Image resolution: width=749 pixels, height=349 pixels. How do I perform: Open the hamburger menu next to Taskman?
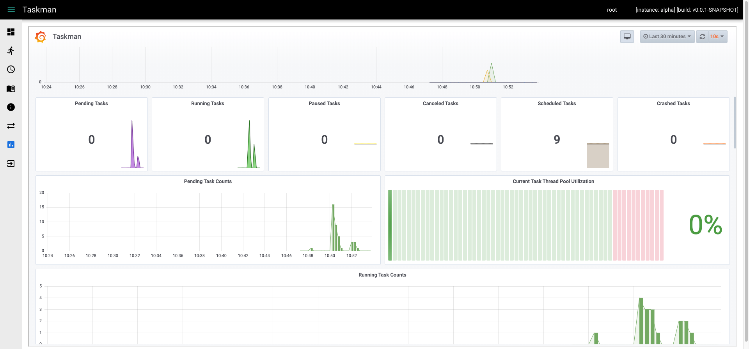tap(11, 10)
